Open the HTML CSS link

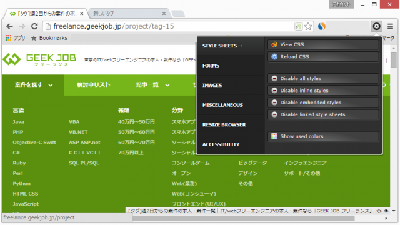coord(26,194)
